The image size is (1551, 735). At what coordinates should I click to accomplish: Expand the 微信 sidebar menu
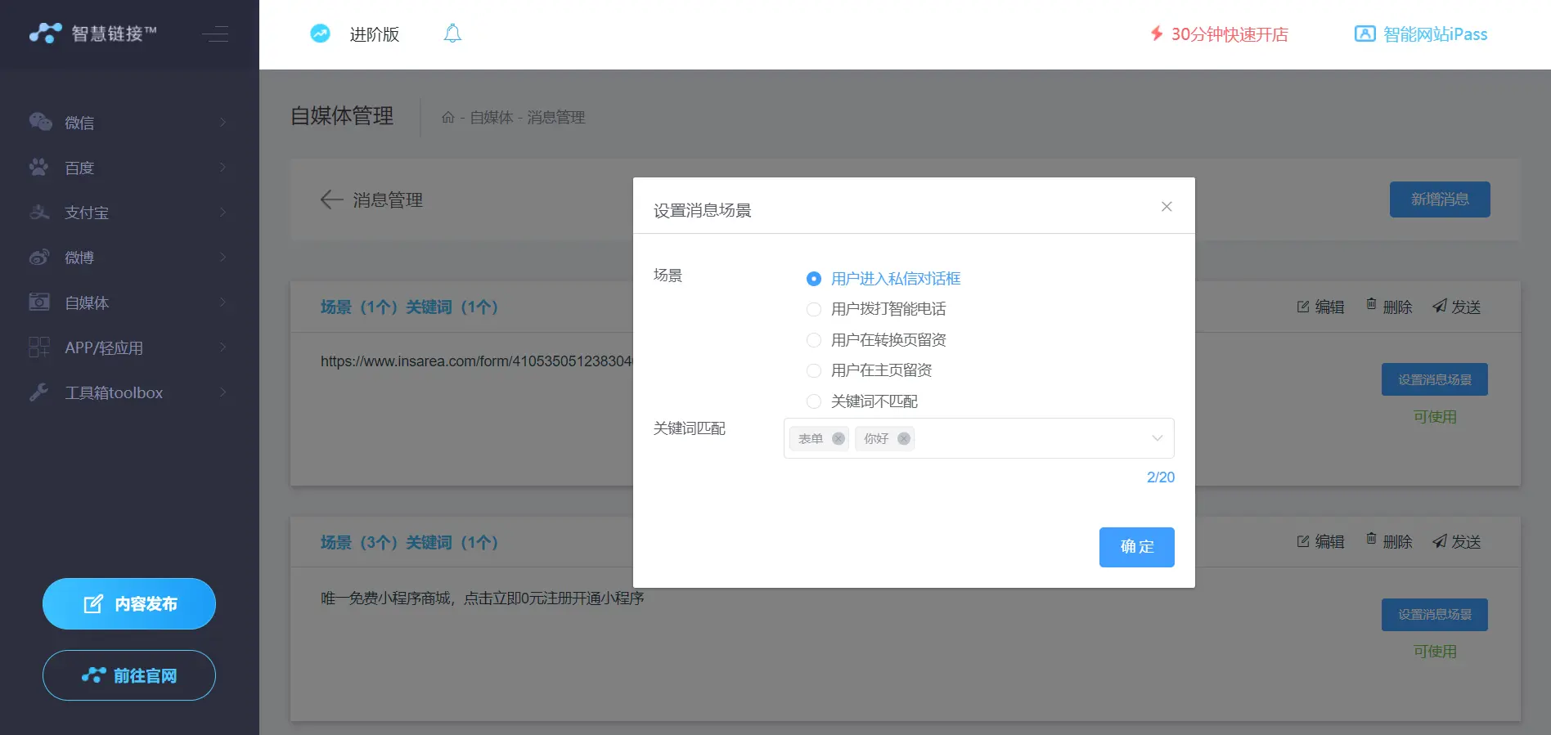128,123
